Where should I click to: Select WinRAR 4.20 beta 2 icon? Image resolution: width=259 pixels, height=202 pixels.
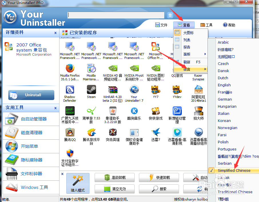tap(113, 89)
